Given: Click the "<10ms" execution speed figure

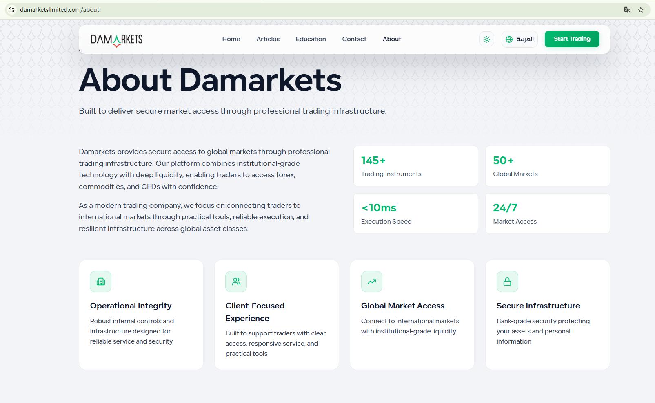Looking at the screenshot, I should [379, 208].
